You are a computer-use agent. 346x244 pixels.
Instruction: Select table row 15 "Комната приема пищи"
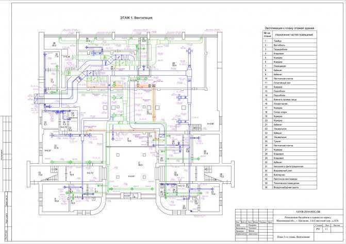[289, 99]
